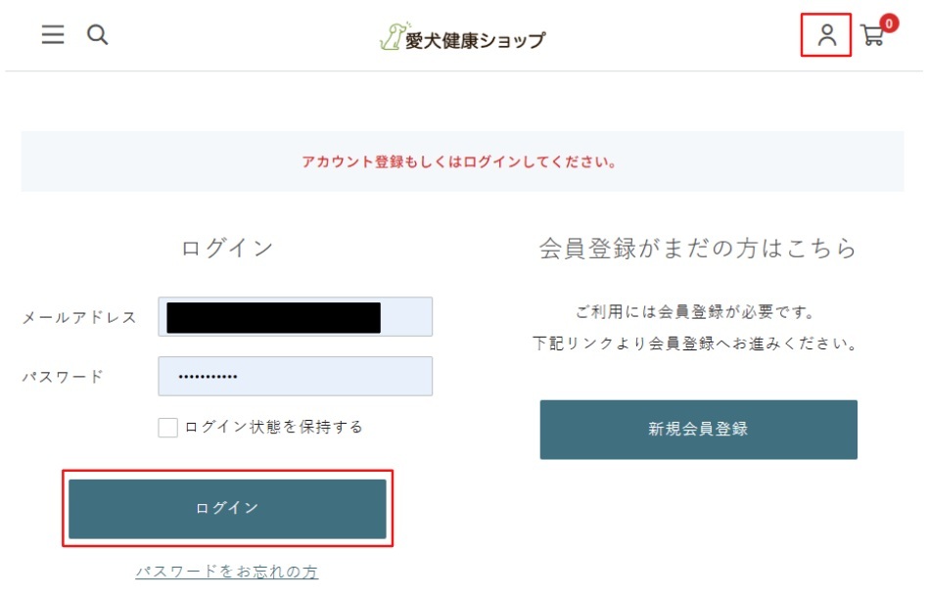Enable the ログイン状態を保持する checkbox
This screenshot has height=596, width=928.
[x=168, y=427]
